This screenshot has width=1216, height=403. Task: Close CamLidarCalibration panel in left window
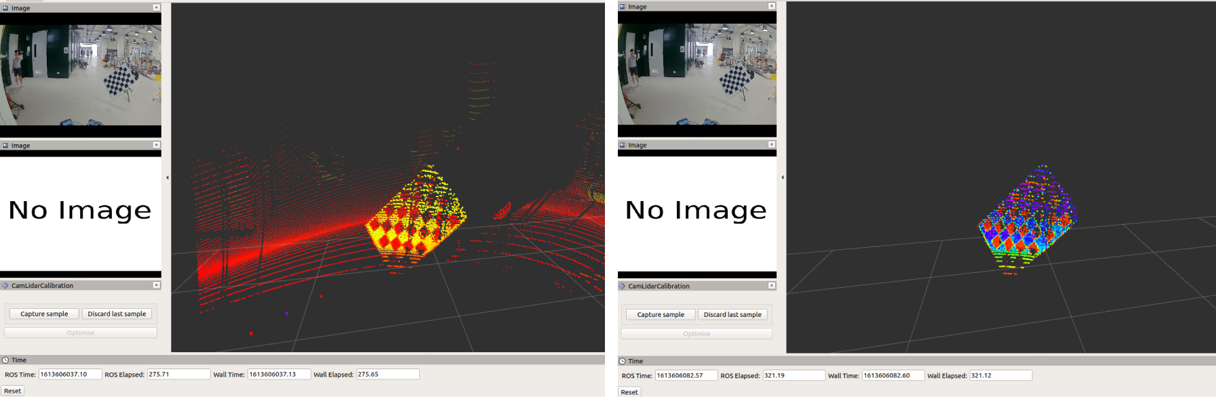(x=156, y=285)
